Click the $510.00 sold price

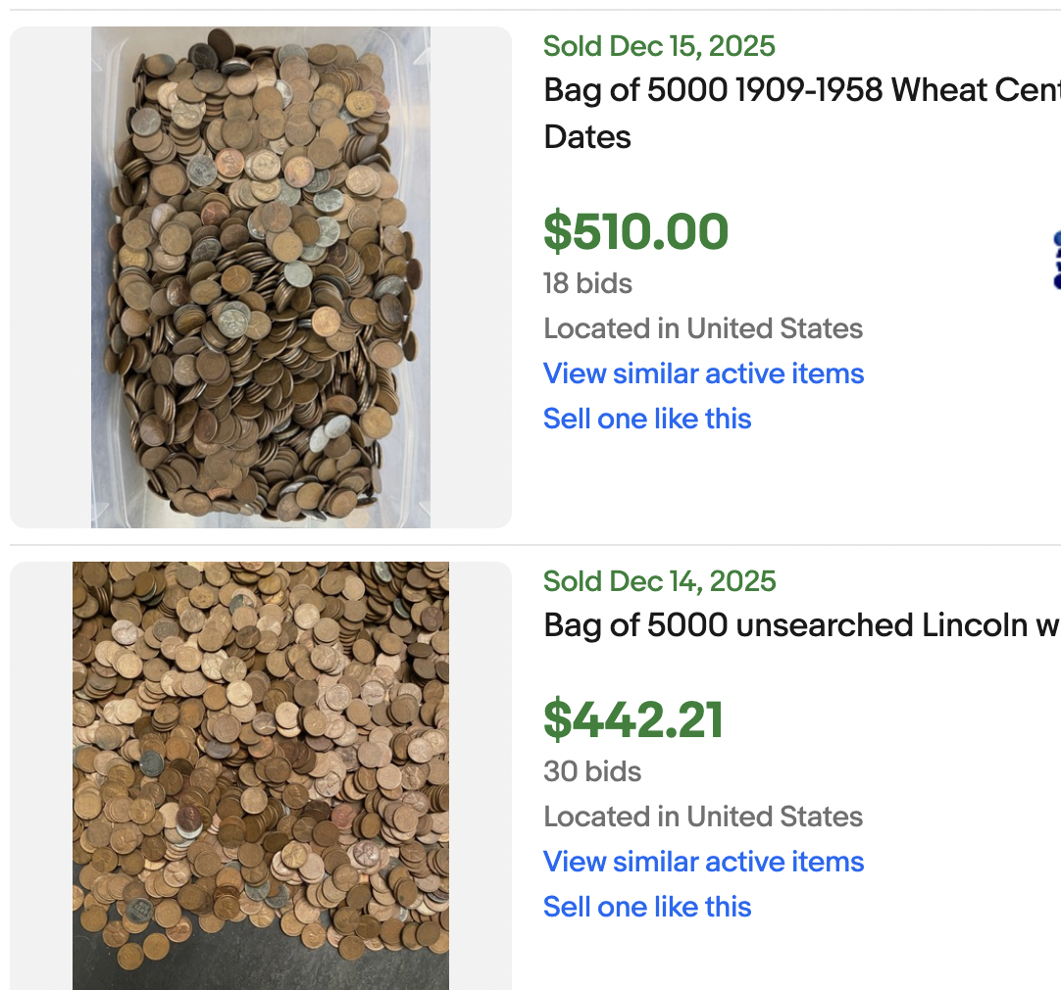pyautogui.click(x=635, y=232)
